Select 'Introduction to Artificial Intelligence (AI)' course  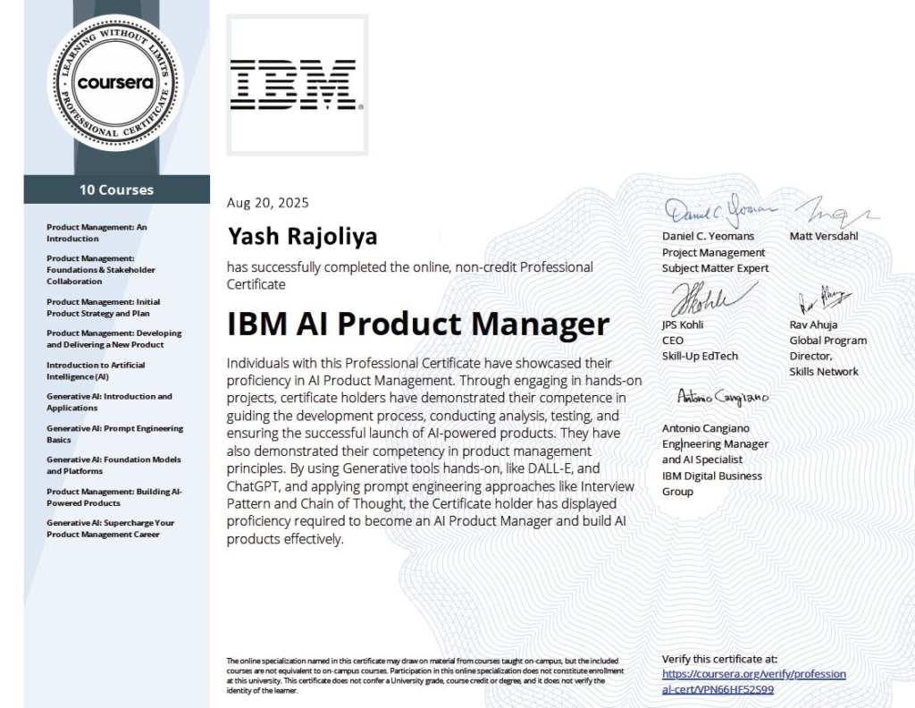pyautogui.click(x=95, y=371)
